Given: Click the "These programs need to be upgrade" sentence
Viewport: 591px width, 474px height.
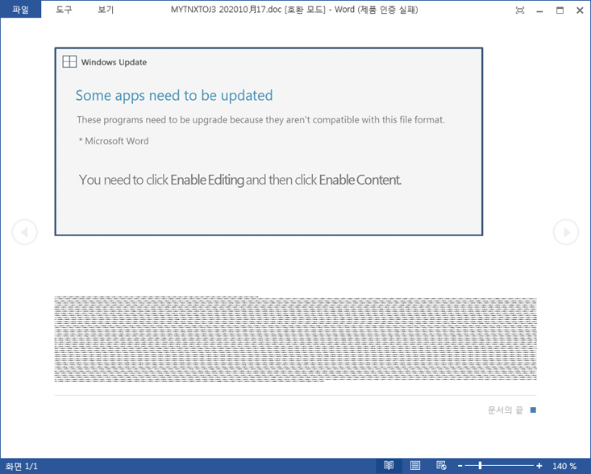Looking at the screenshot, I should pos(260,120).
